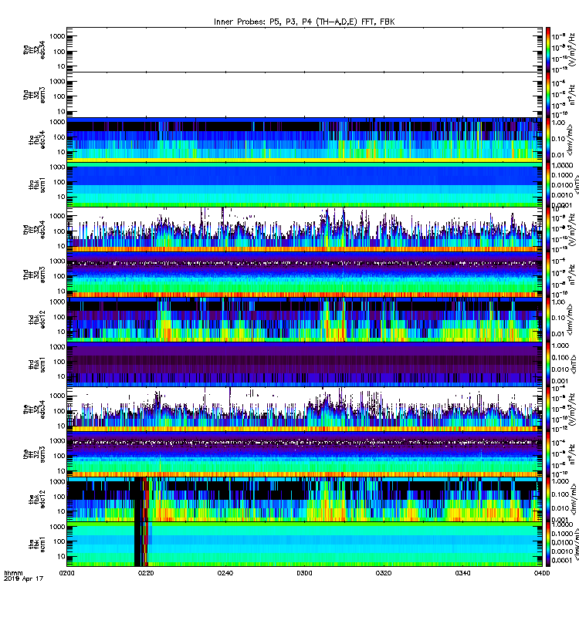The width and height of the screenshot is (579, 617).
Task: Click the "0320" time axis label
Action: (383, 573)
